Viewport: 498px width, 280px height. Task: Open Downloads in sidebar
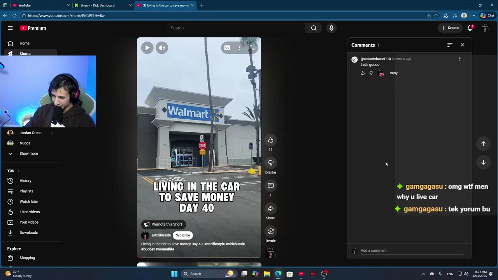point(31,233)
